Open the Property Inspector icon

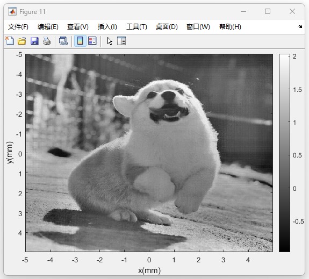[121, 41]
